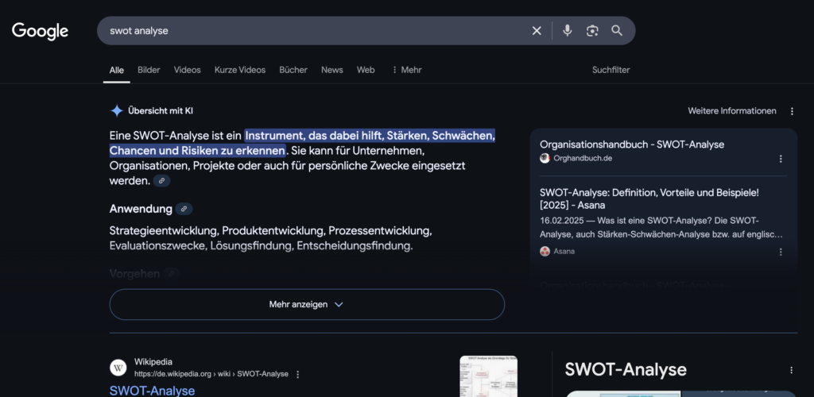814x397 pixels.
Task: Switch to the News tab
Action: [331, 70]
